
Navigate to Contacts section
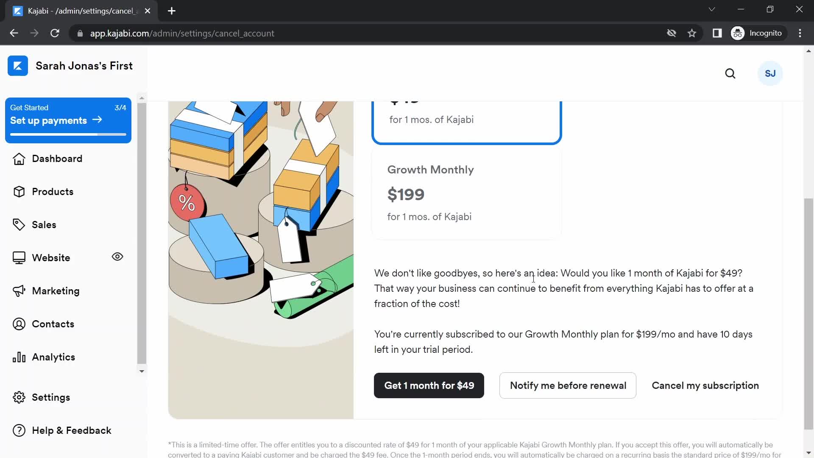pos(53,324)
